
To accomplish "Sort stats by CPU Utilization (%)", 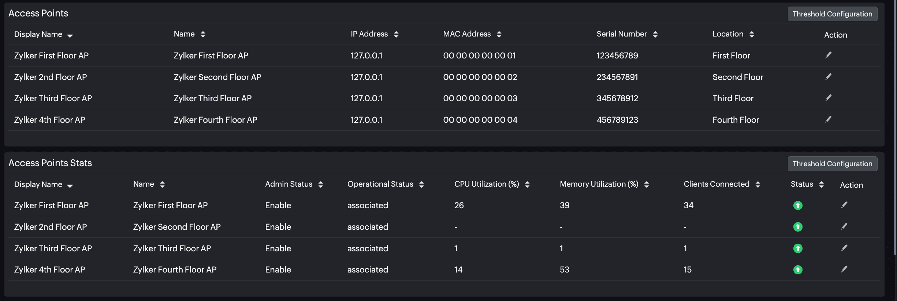I will pos(527,184).
